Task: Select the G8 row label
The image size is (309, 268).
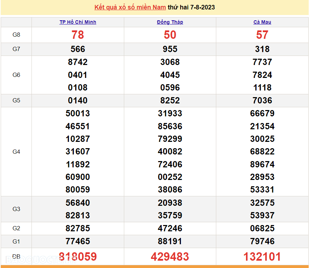Action: (x=16, y=35)
